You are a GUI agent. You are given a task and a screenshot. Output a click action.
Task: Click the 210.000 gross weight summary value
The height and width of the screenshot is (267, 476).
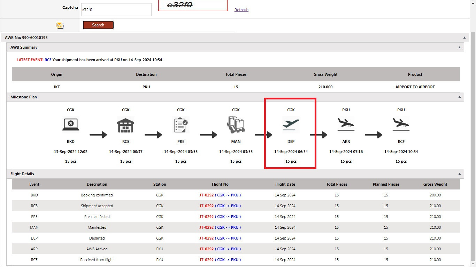click(x=325, y=87)
